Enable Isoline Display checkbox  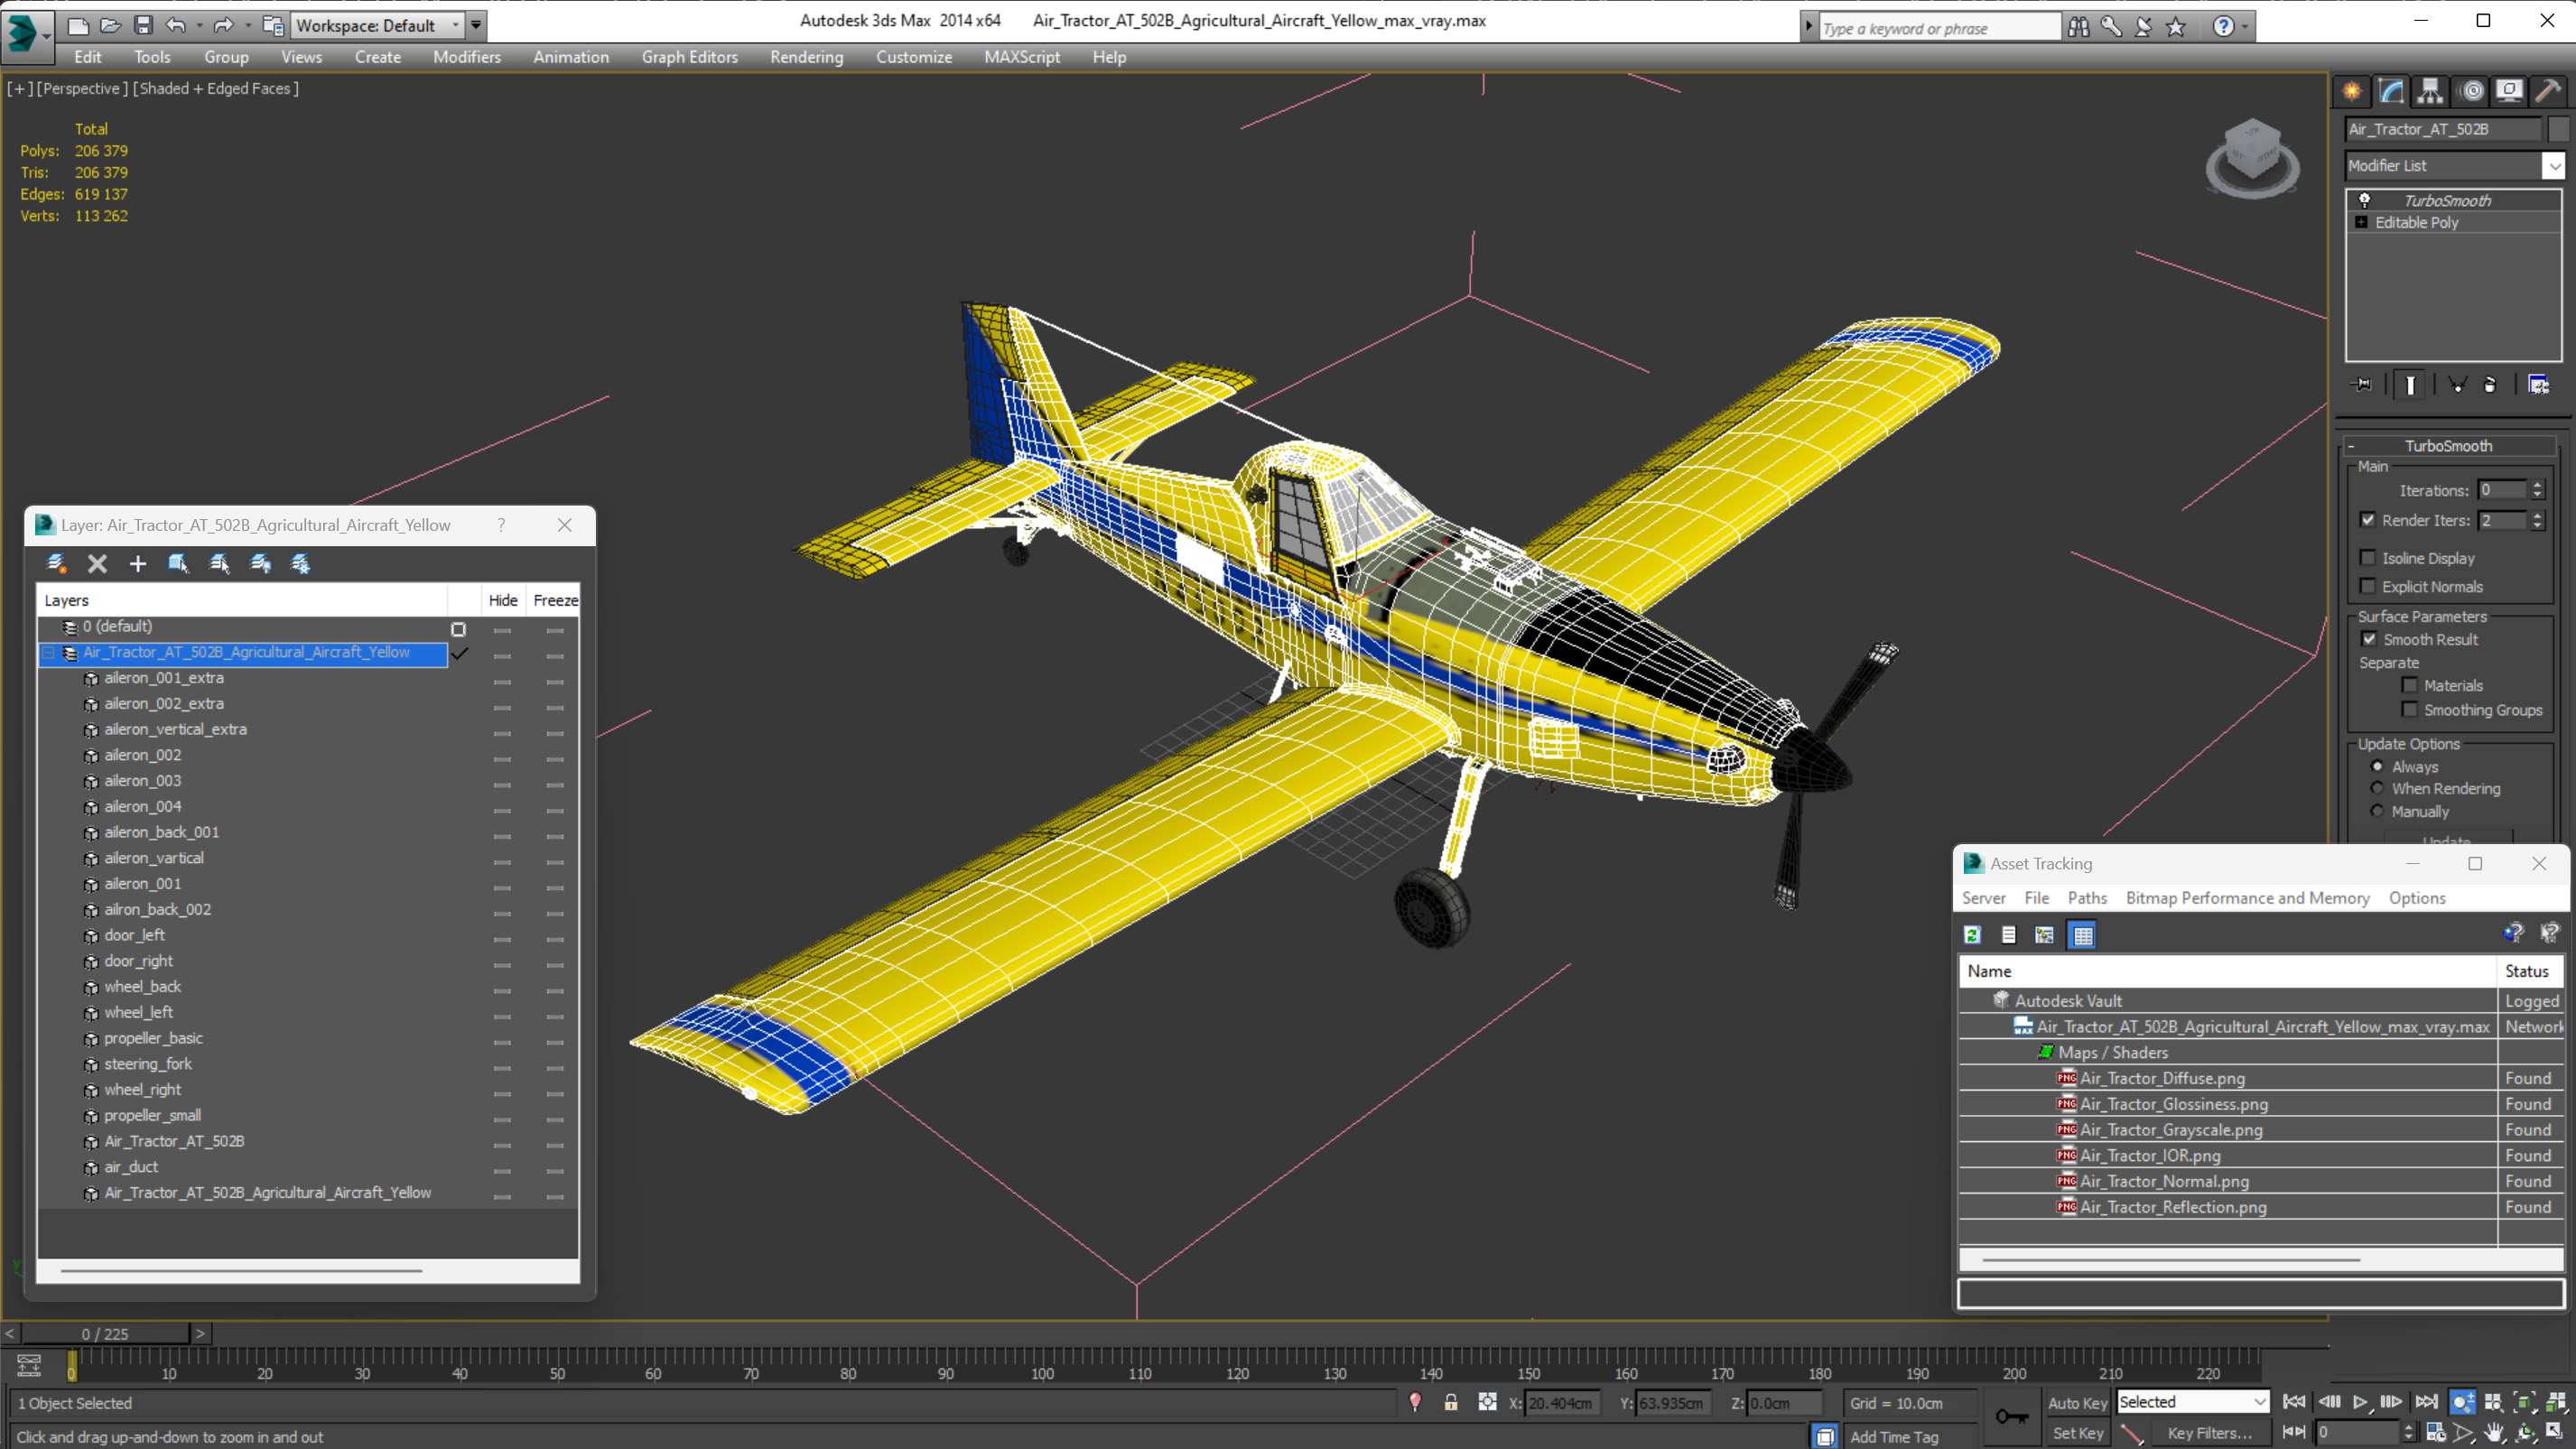[x=2367, y=558]
